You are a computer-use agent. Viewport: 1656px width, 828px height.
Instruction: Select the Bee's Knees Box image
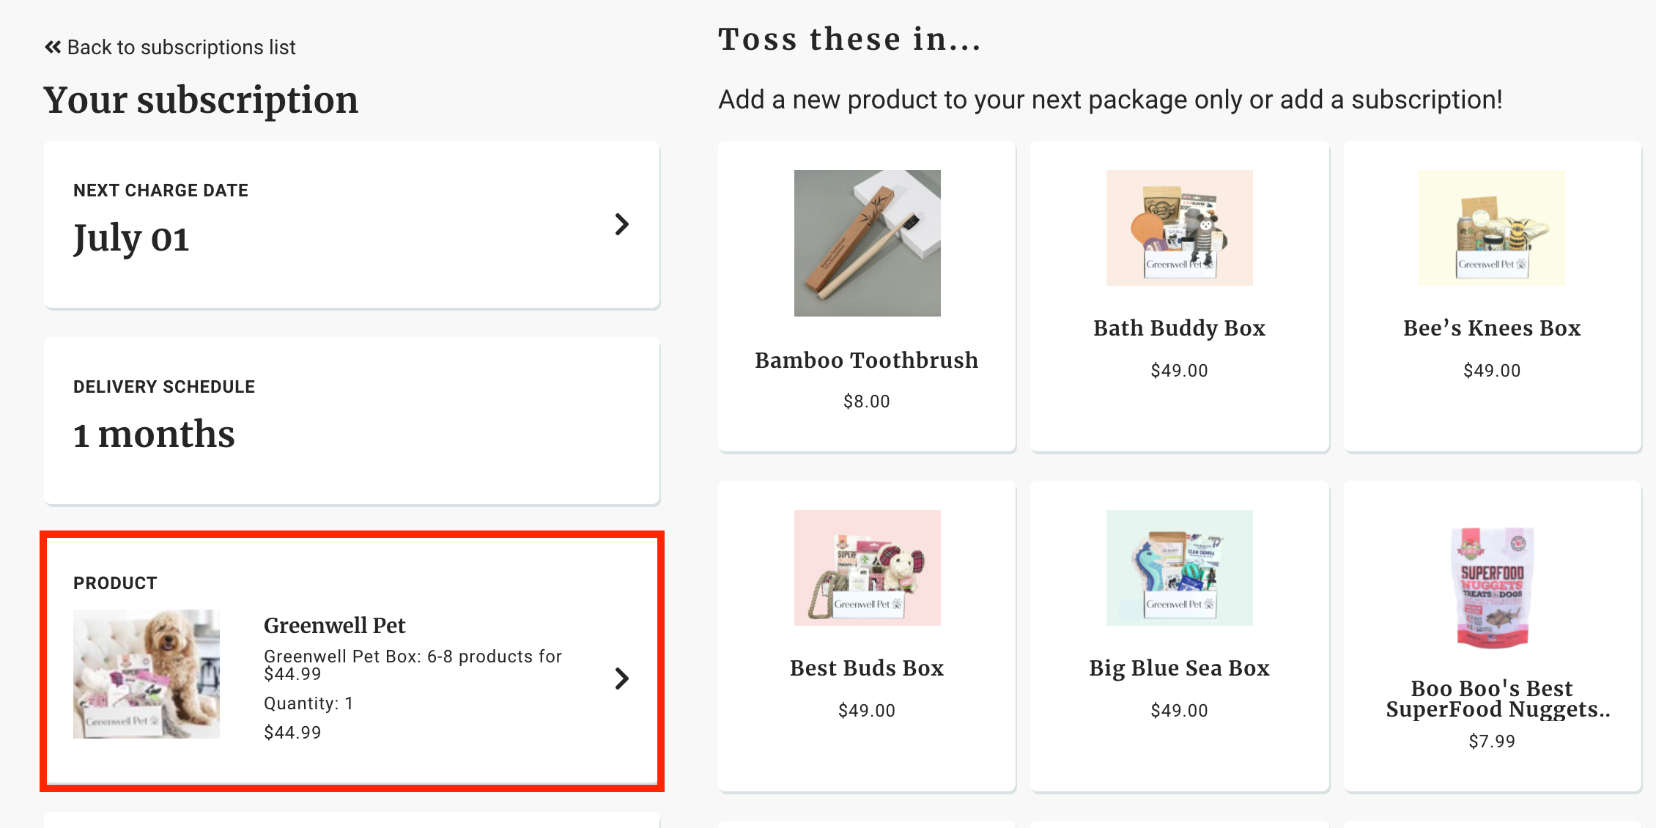1491,228
